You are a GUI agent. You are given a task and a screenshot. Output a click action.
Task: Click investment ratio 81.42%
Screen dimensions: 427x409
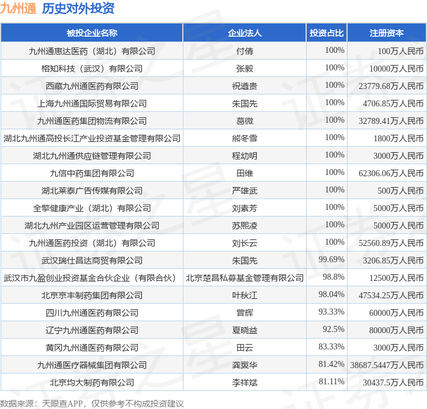(331, 363)
